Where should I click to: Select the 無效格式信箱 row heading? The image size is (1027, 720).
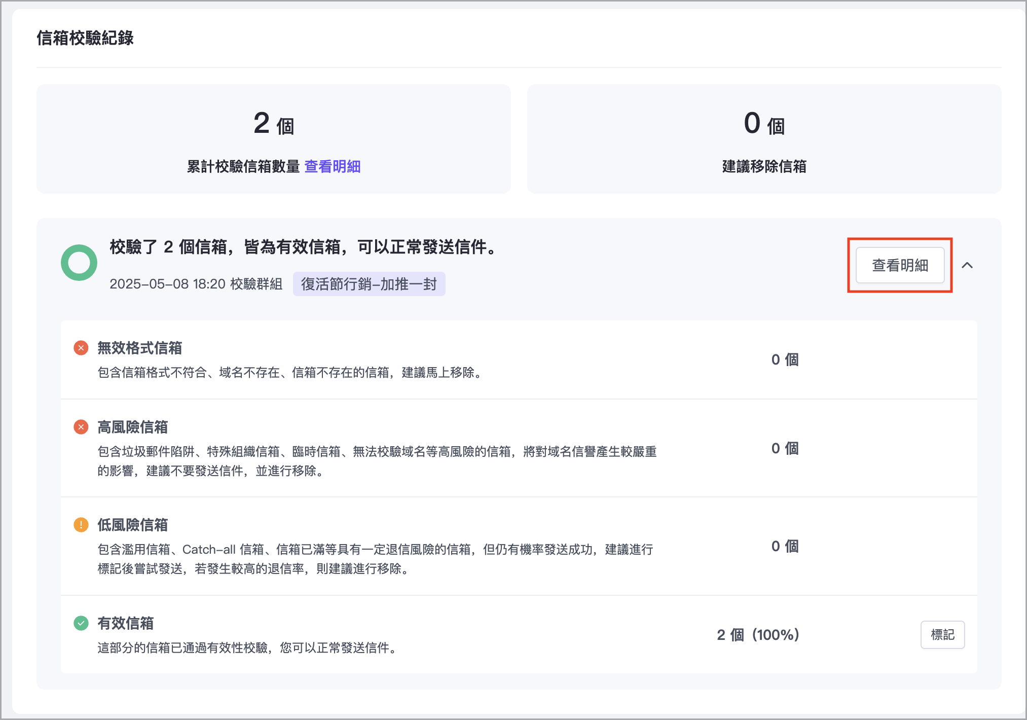click(139, 348)
